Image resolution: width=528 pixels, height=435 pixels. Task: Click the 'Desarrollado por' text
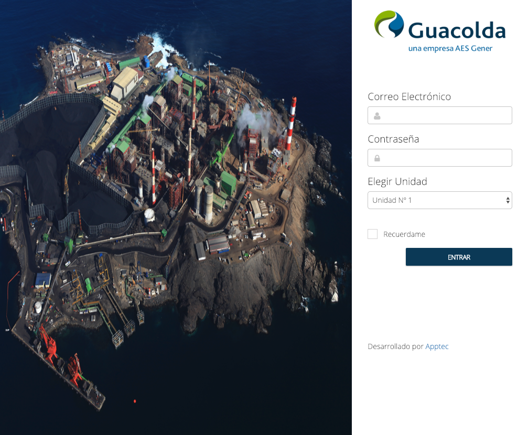tap(395, 346)
